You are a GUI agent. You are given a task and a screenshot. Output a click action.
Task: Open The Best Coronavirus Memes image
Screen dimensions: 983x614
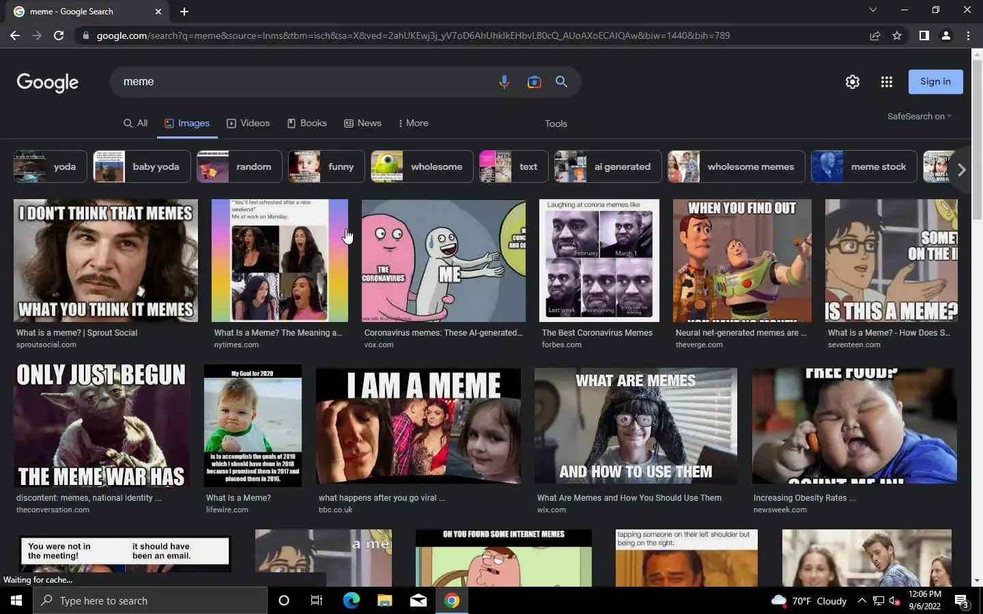click(599, 261)
